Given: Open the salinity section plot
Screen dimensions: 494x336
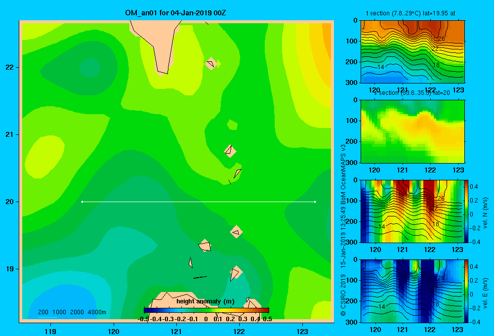Looking at the screenshot, I should [x=412, y=131].
